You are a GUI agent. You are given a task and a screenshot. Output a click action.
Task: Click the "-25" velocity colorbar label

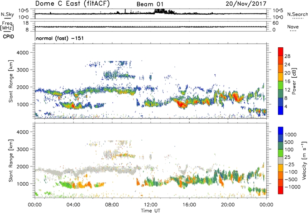[x=290, y=165]
